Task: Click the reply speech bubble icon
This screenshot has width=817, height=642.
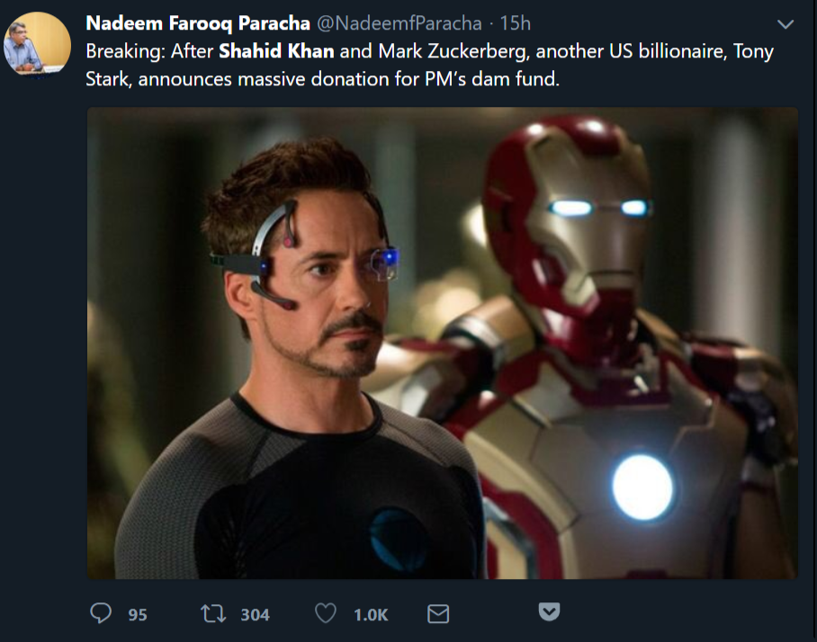Action: [x=101, y=613]
